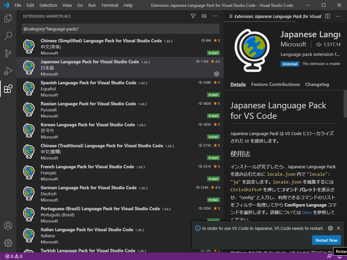Switch to the Details tab
This screenshot has width=347, height=260.
pos(238,84)
